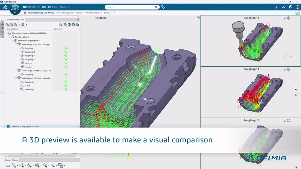The height and width of the screenshot is (169, 301).
Task: Collapse Machining Programs_Behavior root node
Action: tap(7, 33)
